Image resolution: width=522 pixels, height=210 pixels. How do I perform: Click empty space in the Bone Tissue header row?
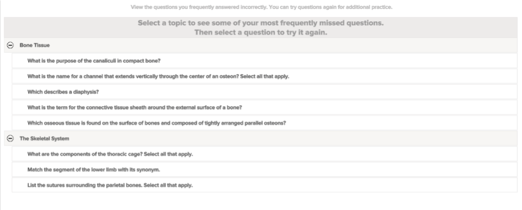(x=283, y=45)
